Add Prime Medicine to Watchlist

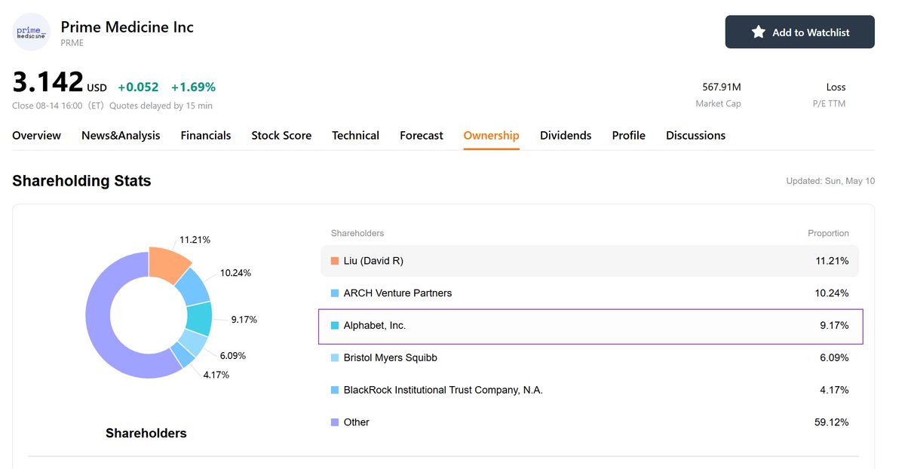800,32
